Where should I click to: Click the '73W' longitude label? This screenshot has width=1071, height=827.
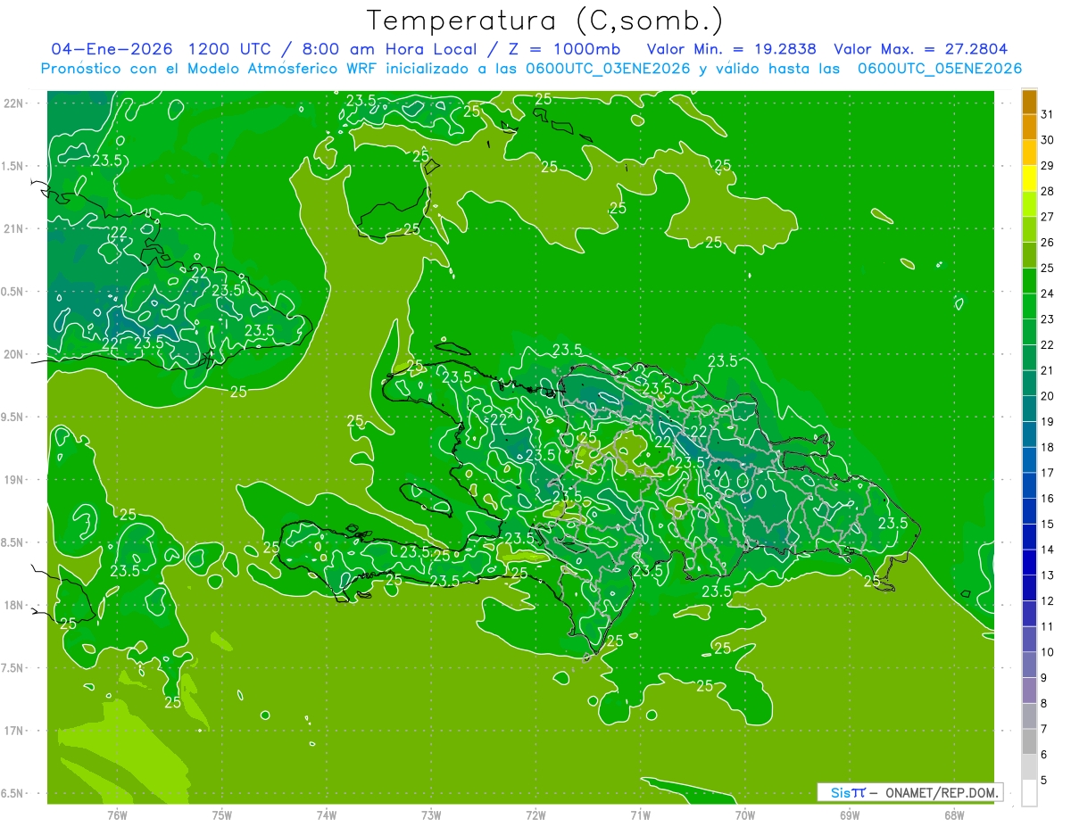[431, 815]
